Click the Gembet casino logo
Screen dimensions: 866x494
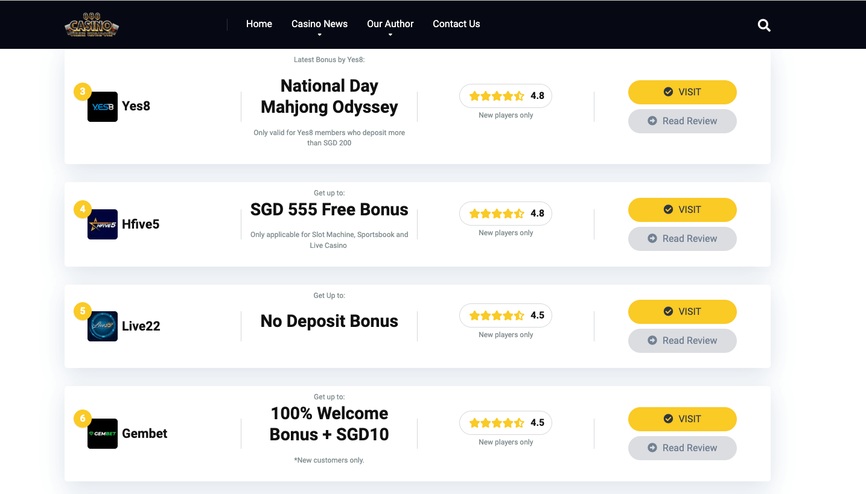[x=103, y=434]
